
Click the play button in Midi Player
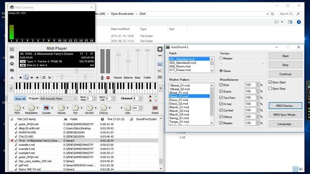point(26,77)
